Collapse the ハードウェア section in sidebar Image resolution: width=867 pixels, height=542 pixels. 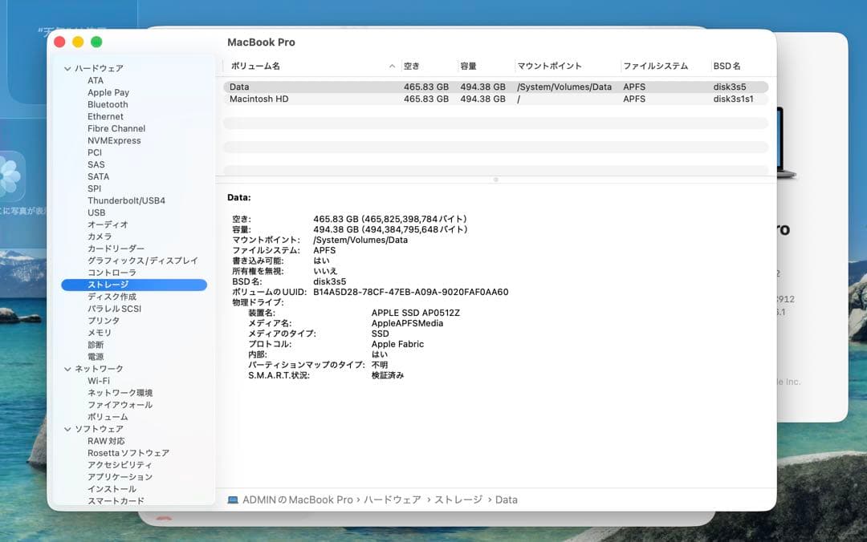pos(67,68)
